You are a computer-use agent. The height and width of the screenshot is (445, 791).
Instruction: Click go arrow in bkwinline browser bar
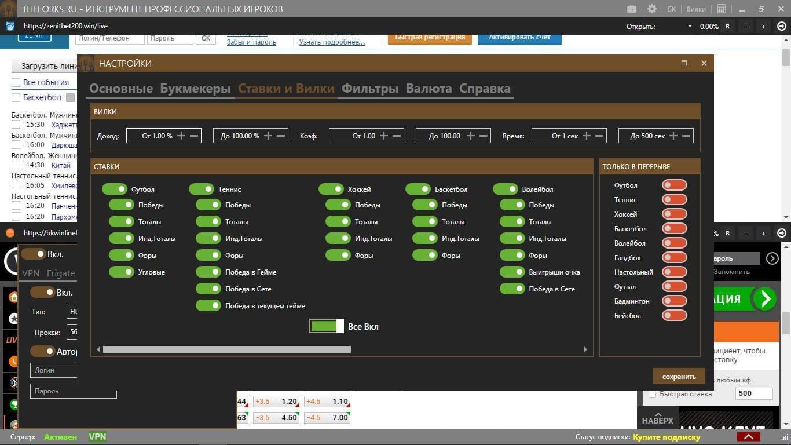coord(782,233)
